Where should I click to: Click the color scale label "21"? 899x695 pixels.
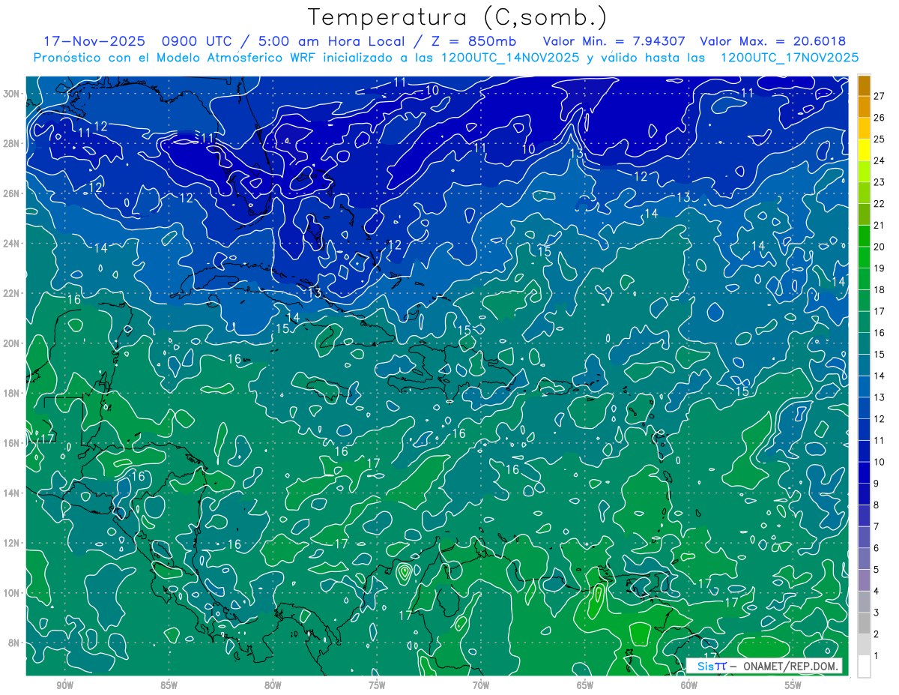tap(880, 225)
